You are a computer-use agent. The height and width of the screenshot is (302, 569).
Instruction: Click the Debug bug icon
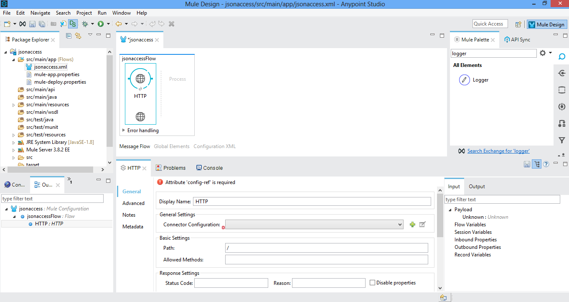coord(85,24)
